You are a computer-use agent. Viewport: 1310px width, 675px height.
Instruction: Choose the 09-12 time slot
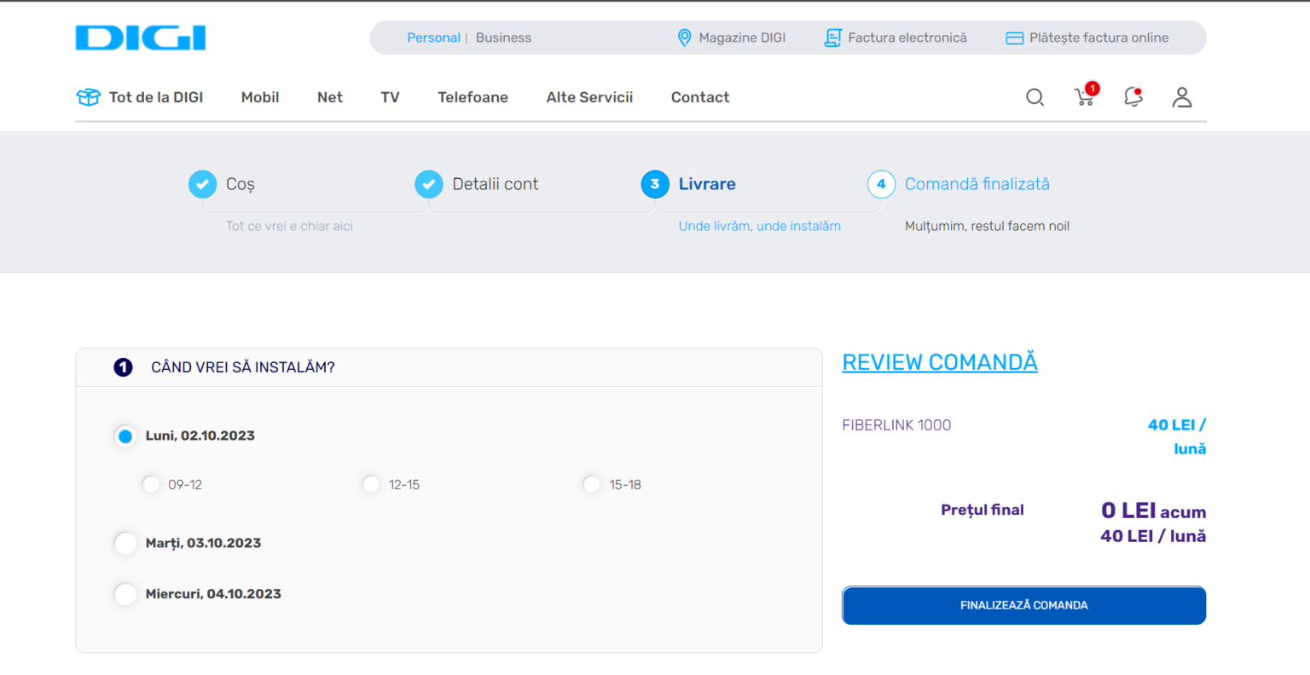click(151, 484)
